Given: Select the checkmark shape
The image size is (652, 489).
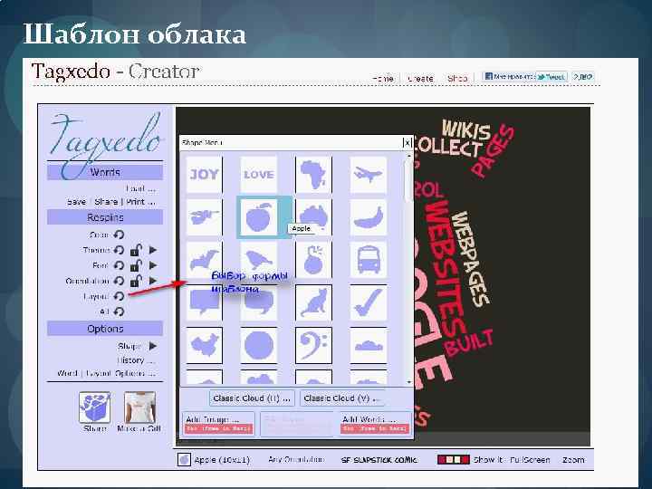Looking at the screenshot, I should pos(369,302).
